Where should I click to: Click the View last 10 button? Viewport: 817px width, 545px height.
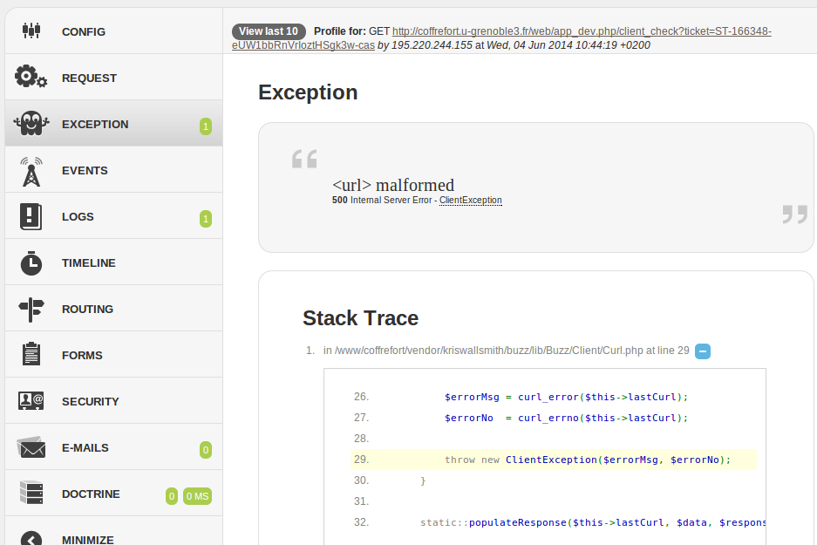coord(269,31)
